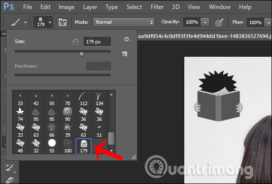This screenshot has width=272, height=184.
Task: Select the 42 star brush
Action: point(36,99)
